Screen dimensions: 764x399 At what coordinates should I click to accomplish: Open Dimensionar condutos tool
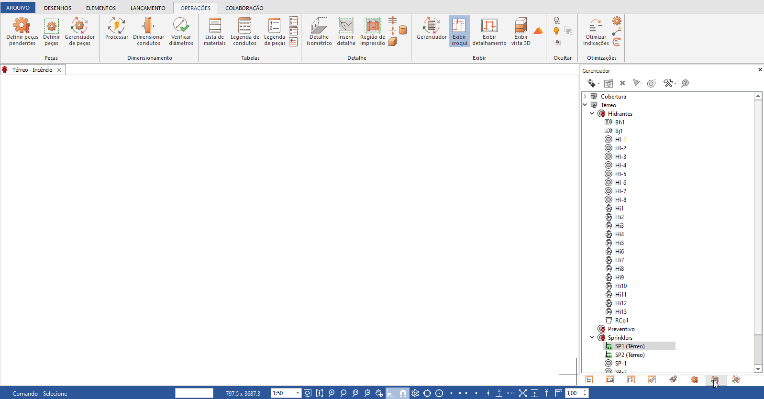click(x=148, y=32)
